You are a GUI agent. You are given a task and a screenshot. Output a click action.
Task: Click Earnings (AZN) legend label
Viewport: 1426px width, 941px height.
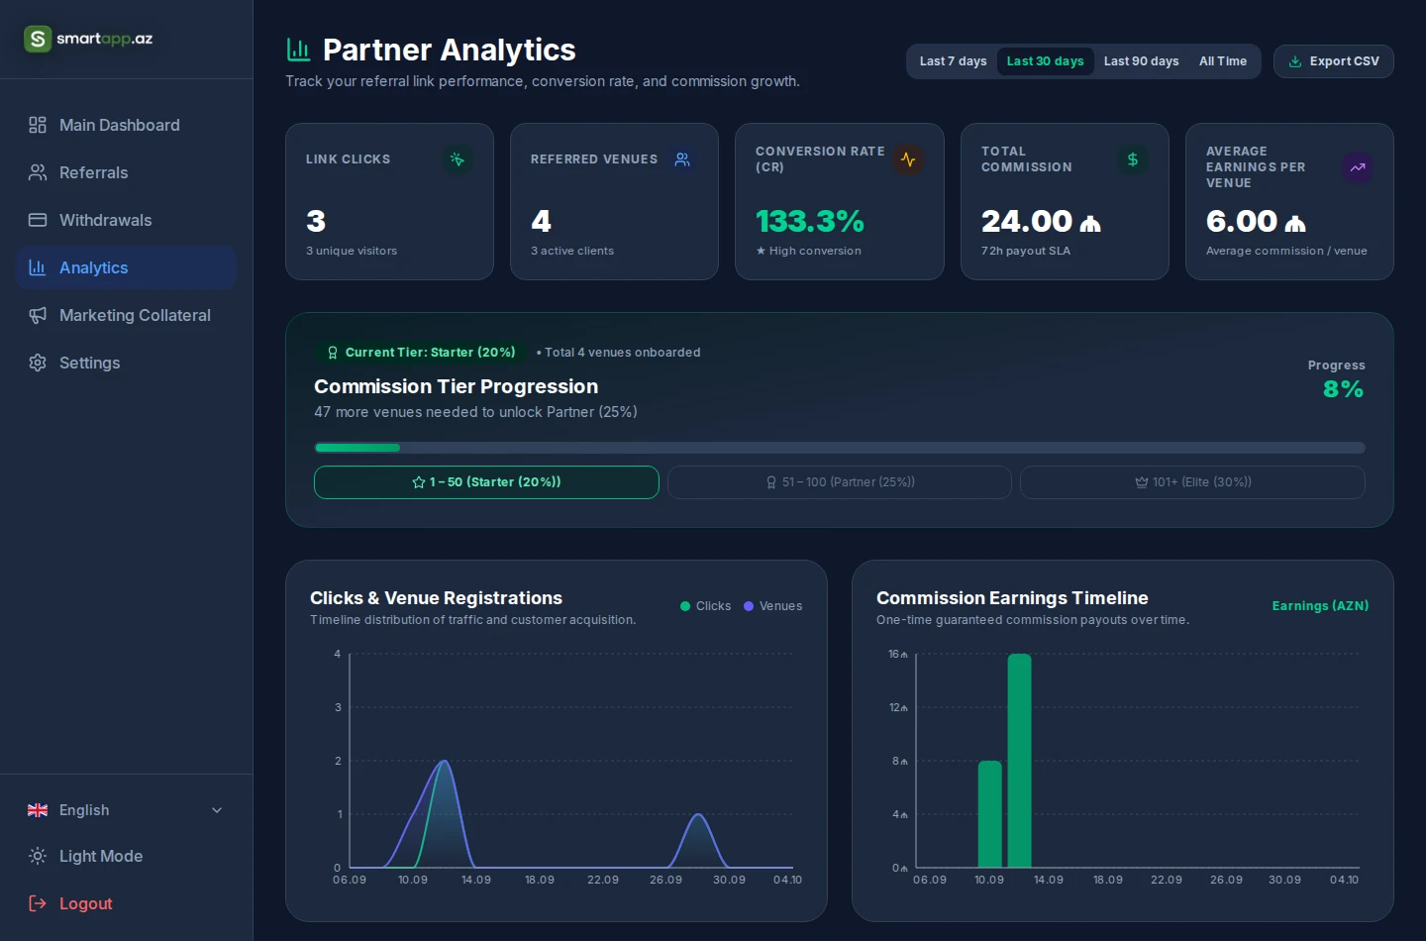tap(1320, 606)
